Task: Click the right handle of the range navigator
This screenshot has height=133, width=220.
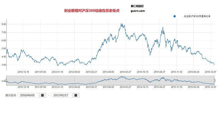Action: tap(215, 81)
